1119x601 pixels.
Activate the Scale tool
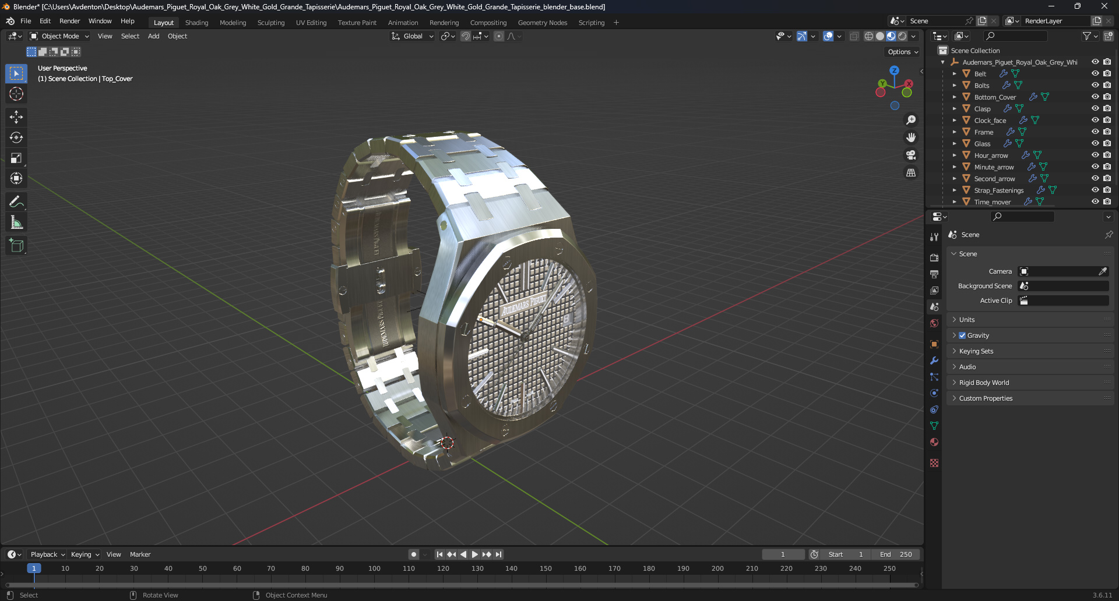tap(16, 158)
